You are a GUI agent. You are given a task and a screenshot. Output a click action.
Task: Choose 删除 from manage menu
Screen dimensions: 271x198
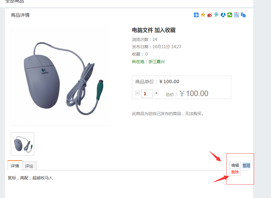click(235, 172)
